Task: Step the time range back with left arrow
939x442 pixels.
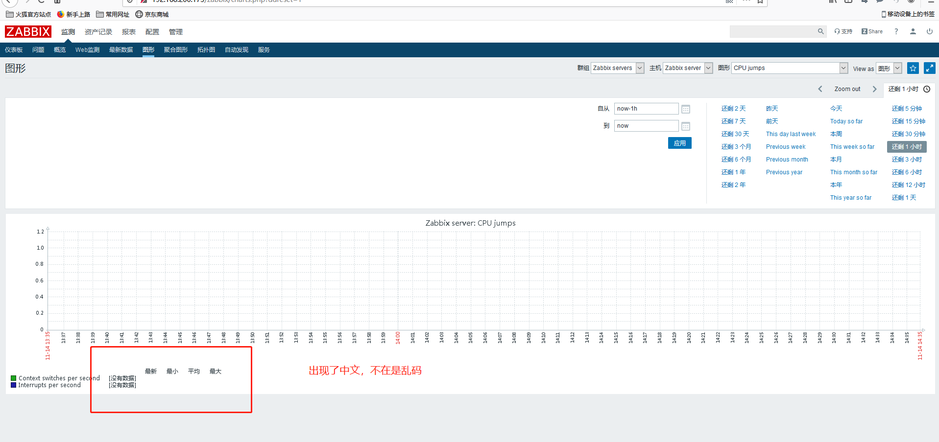Action: pos(820,89)
